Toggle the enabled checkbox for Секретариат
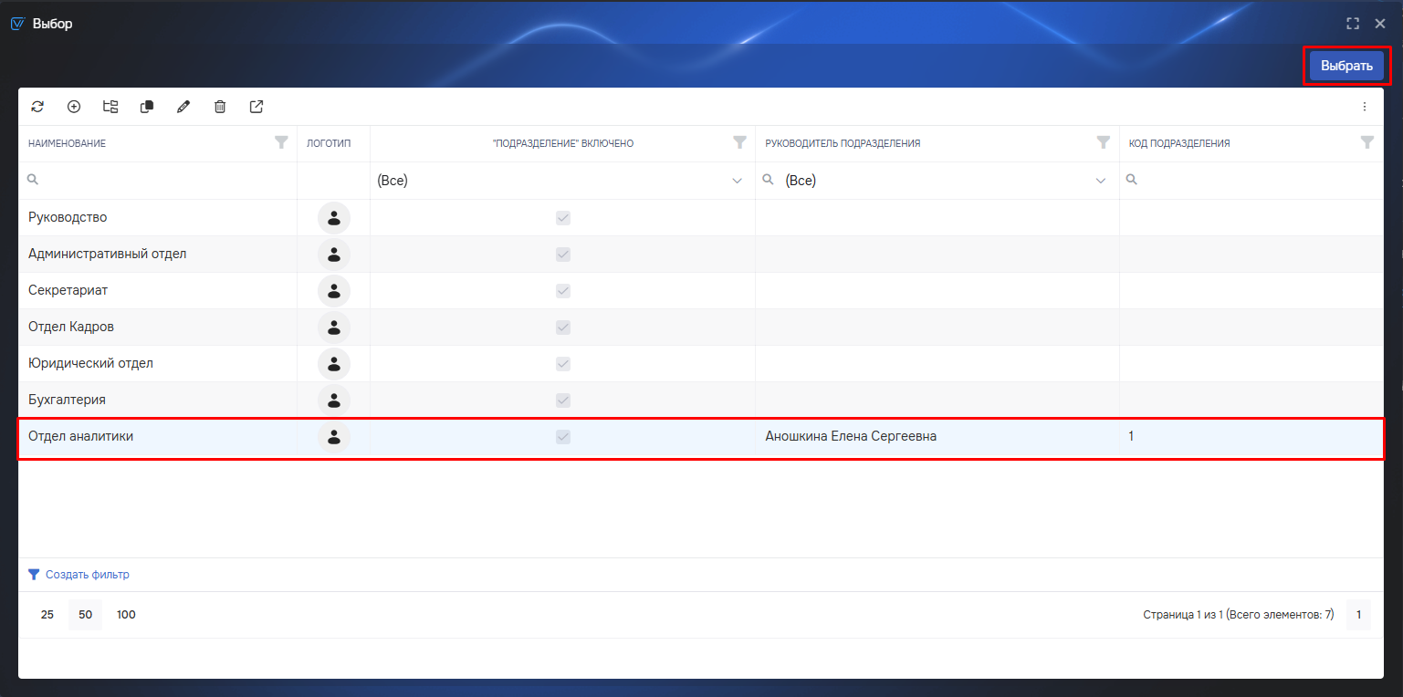This screenshot has width=1403, height=697. pyautogui.click(x=563, y=291)
